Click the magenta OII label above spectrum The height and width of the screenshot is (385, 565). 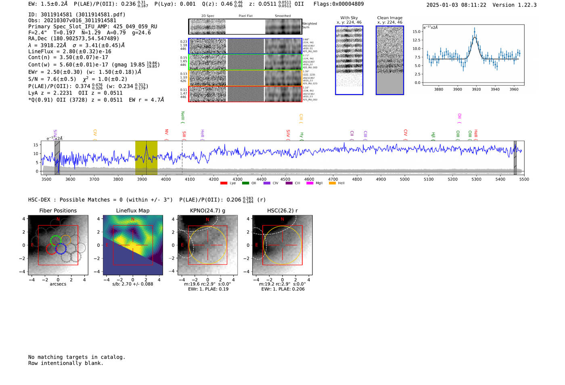pyautogui.click(x=459, y=118)
